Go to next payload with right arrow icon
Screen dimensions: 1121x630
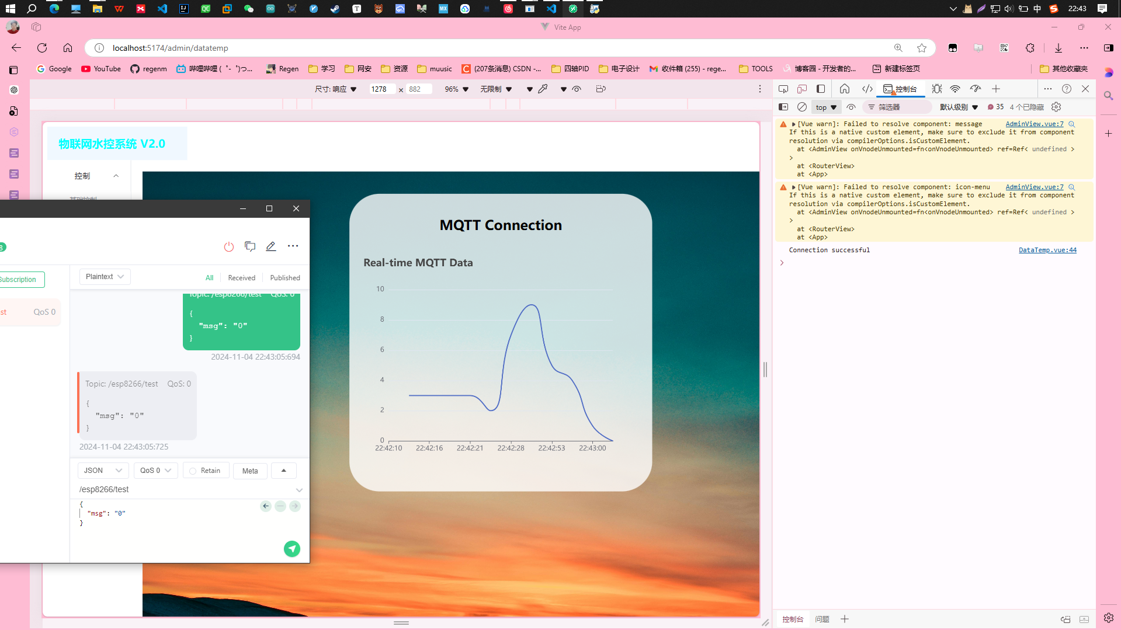[x=295, y=506]
